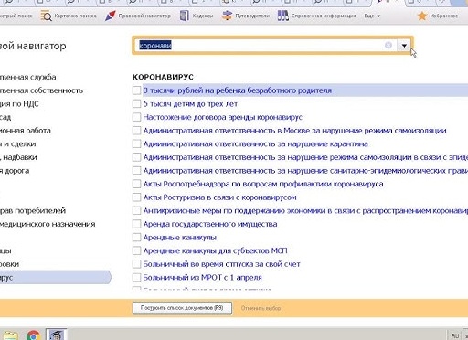Check 'Акты Роспотребнадзора' checkbox
The height and width of the screenshot is (340, 468).
tap(136, 184)
